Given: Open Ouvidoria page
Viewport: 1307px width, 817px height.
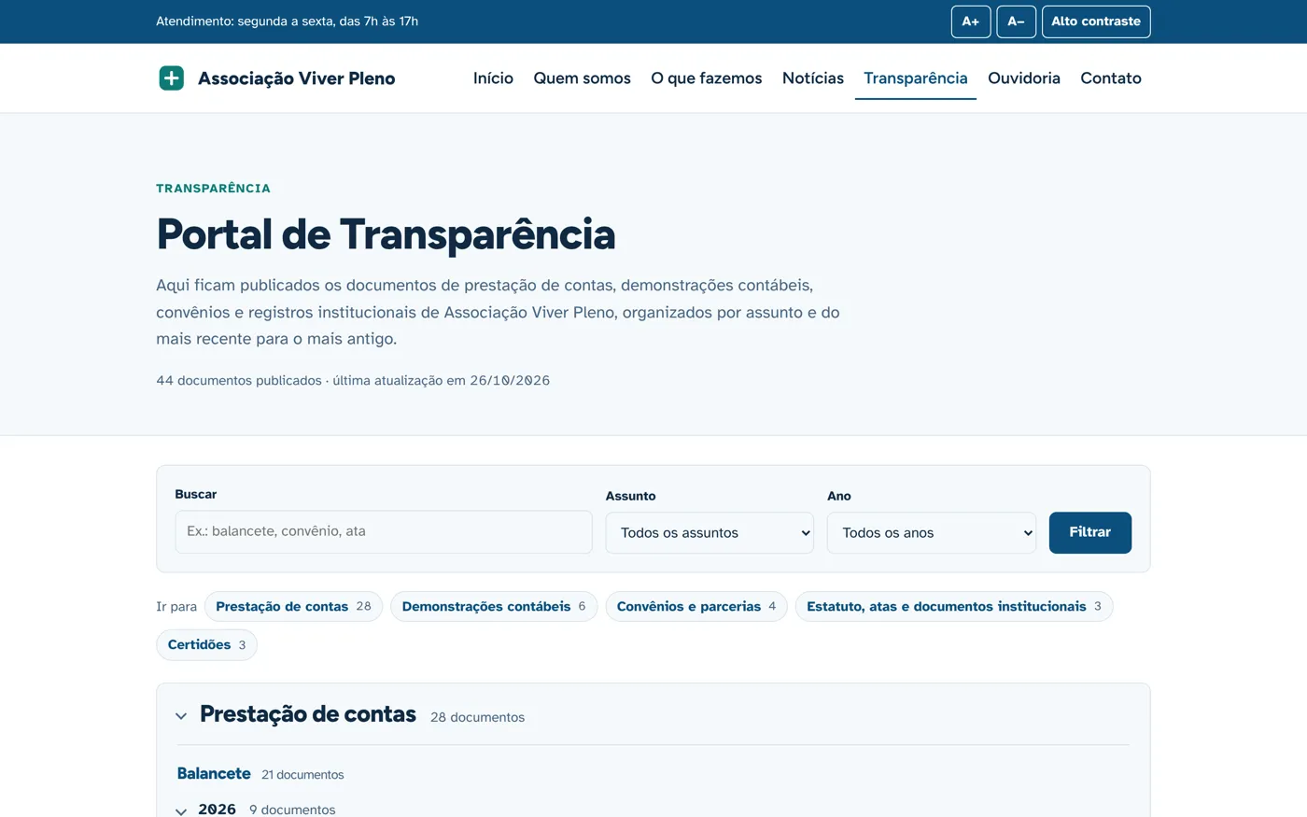Looking at the screenshot, I should click(x=1024, y=78).
